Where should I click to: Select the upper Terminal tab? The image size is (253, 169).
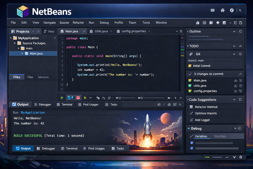tap(65, 105)
